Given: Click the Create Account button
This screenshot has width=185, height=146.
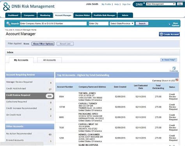Looking at the screenshot, I should [x=169, y=34].
